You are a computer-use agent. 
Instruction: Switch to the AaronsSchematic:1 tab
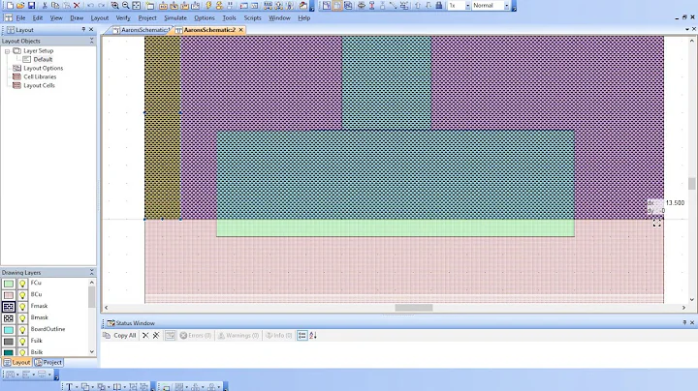click(141, 30)
